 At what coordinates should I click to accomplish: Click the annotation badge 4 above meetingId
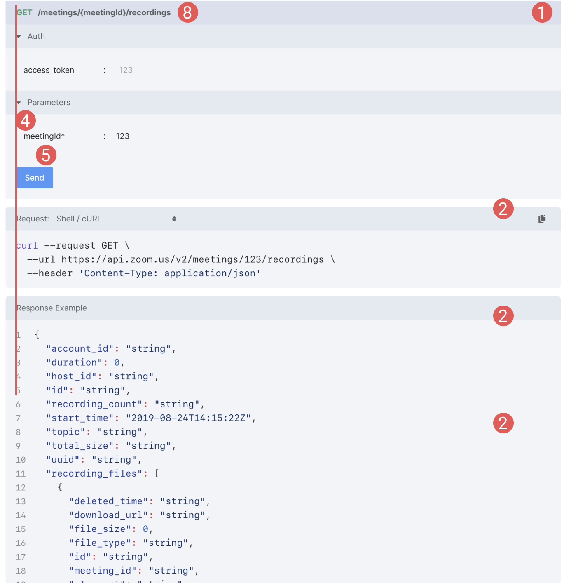[x=26, y=120]
